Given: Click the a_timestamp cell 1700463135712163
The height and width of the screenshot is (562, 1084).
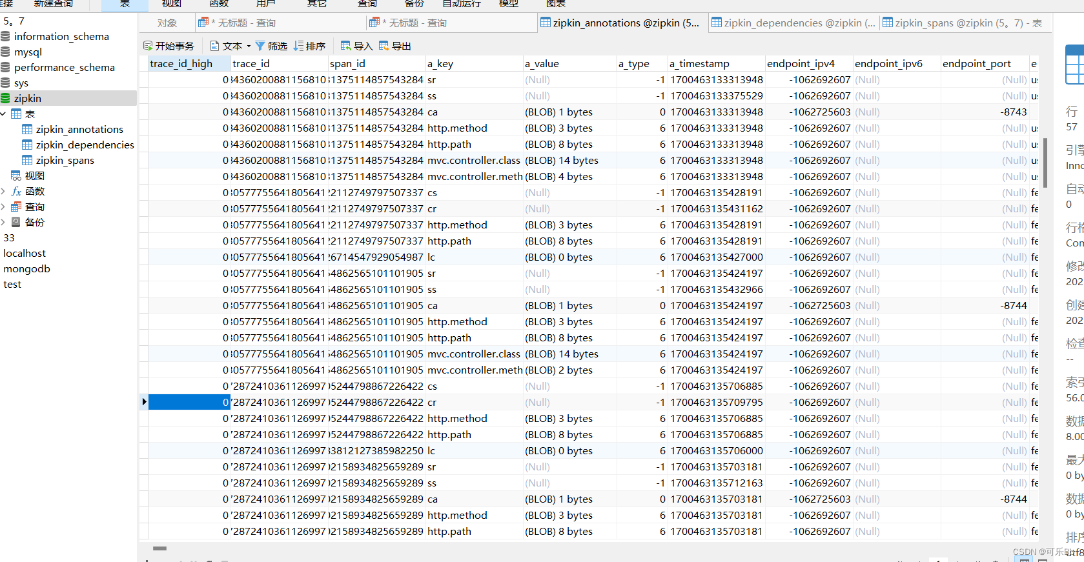Looking at the screenshot, I should [716, 483].
